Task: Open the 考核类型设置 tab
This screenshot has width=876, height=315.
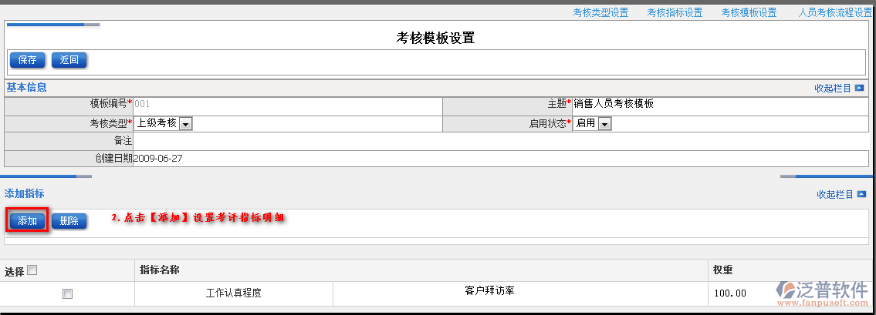Action: coord(600,13)
